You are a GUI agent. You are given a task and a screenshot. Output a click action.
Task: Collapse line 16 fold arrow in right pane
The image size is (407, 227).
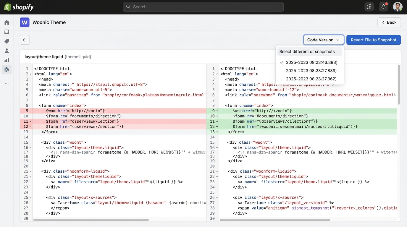(217, 147)
